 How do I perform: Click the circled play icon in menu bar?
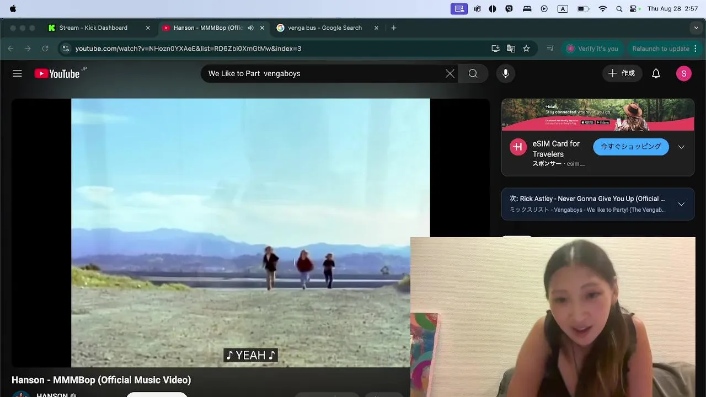pos(544,9)
